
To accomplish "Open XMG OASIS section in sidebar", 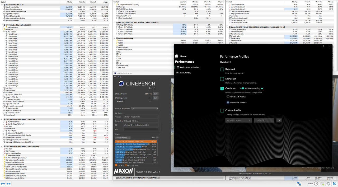I will coord(183,73).
